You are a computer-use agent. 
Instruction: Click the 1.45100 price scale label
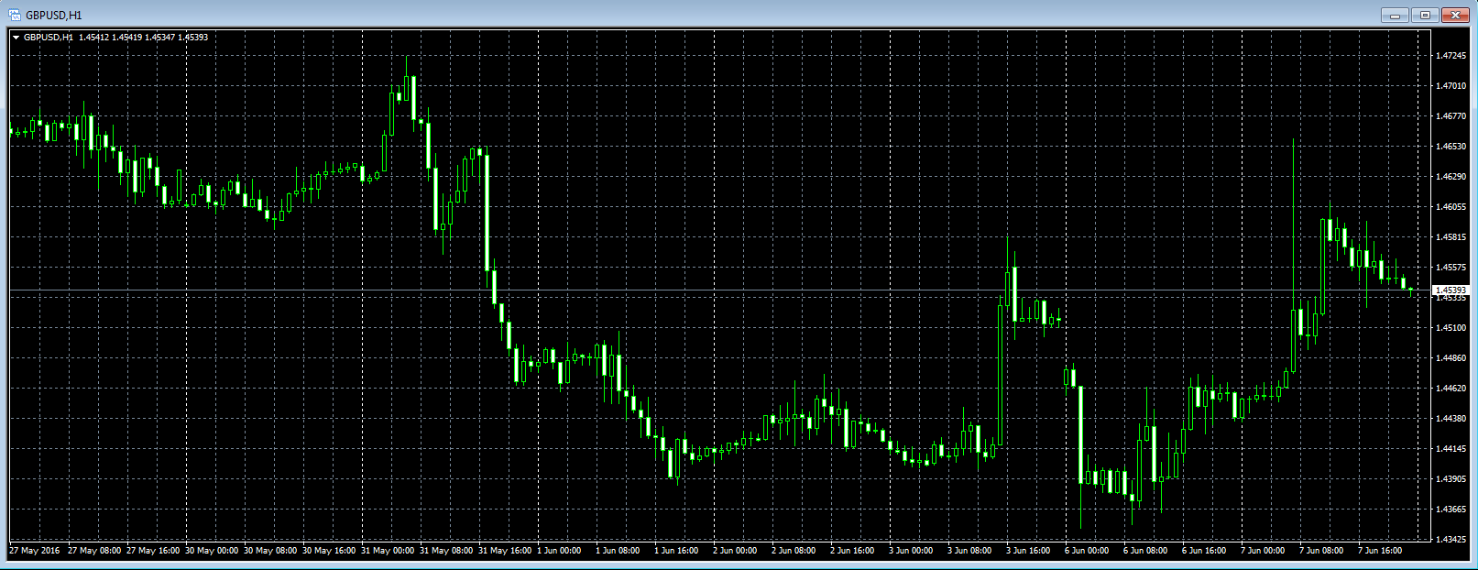(1451, 328)
